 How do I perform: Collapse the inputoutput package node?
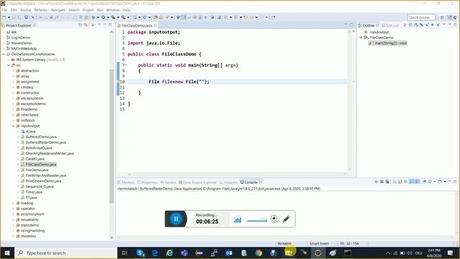[x=13, y=126]
